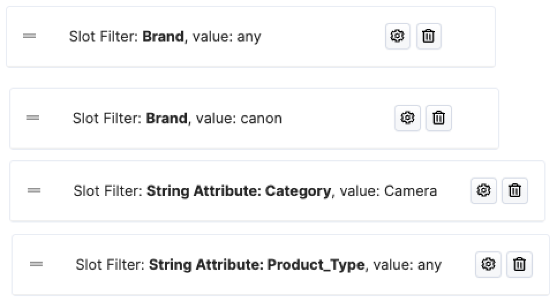Click 'Slot Filter:' prefix in Category row

[108, 191]
